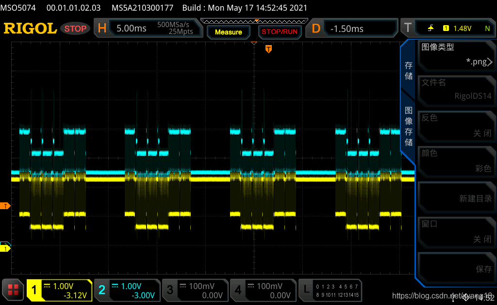Enable channel 3 at 100mV

[195, 290]
